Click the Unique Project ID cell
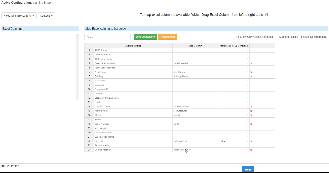Image resolution: width=329 pixels, height=173 pixels. [195, 150]
